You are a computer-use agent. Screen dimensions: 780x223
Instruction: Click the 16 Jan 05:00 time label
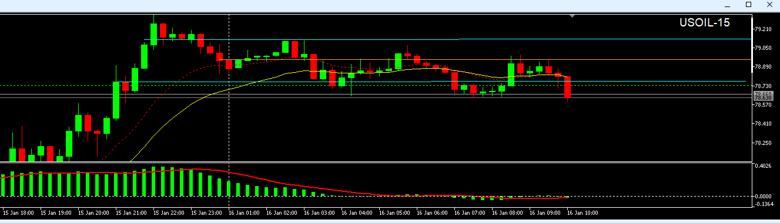(x=394, y=213)
